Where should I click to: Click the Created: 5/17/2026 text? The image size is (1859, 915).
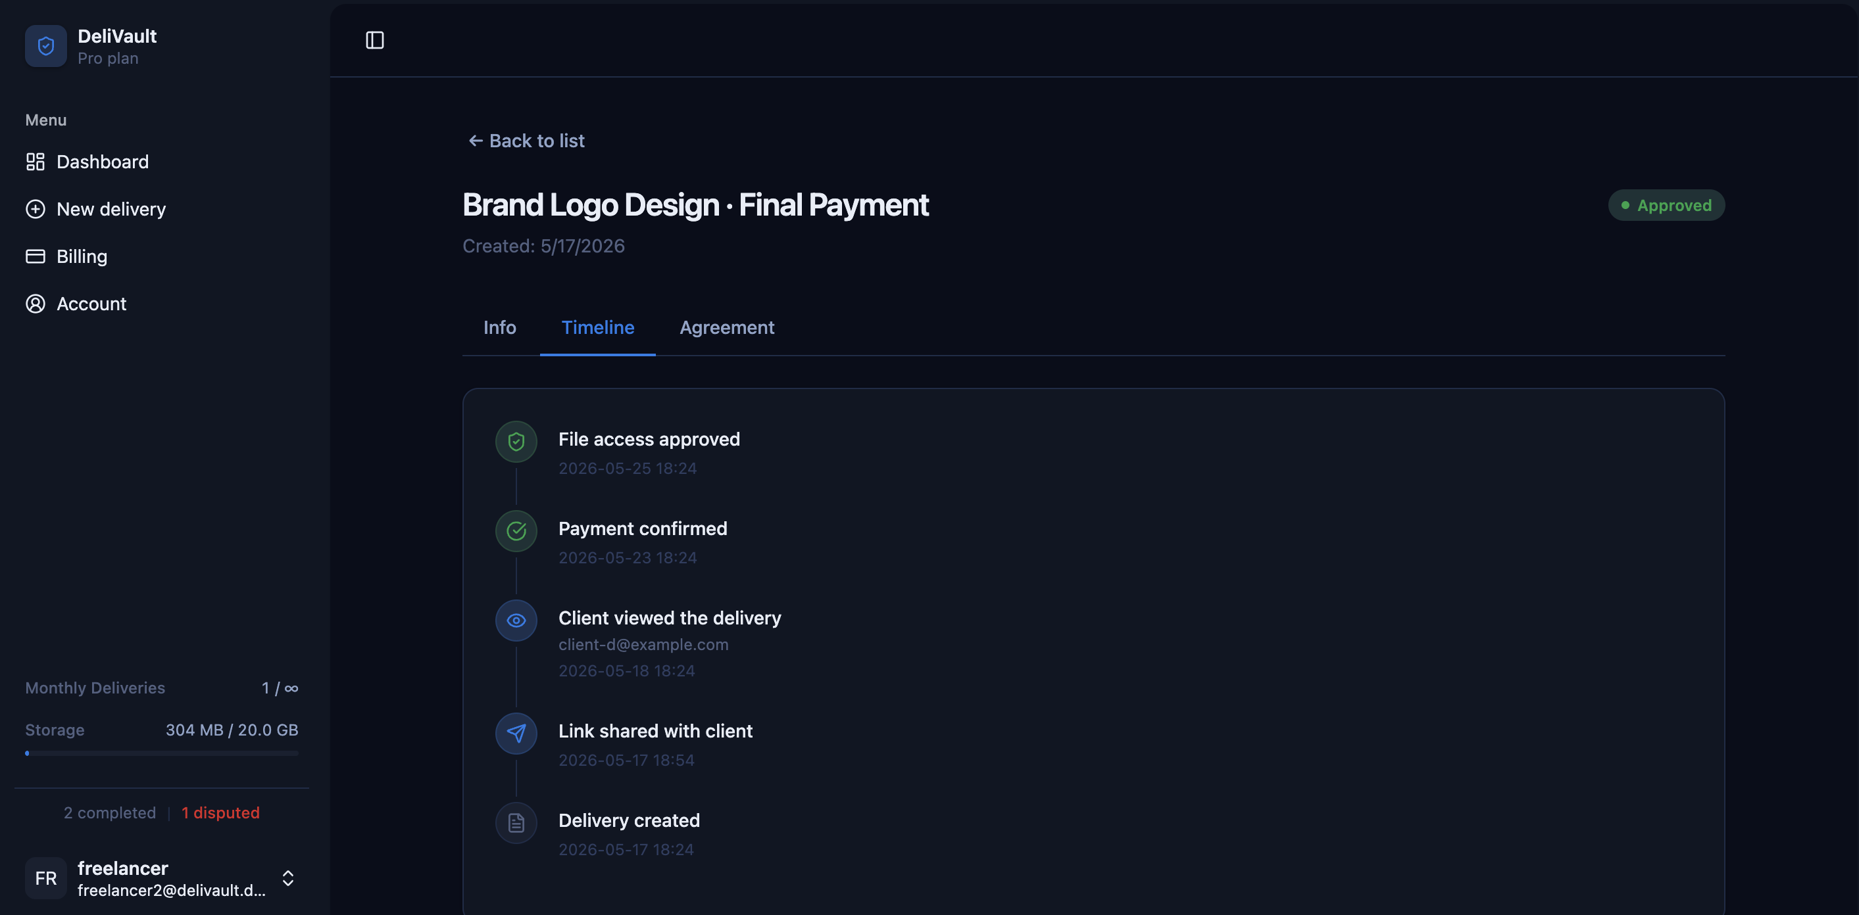click(x=543, y=246)
